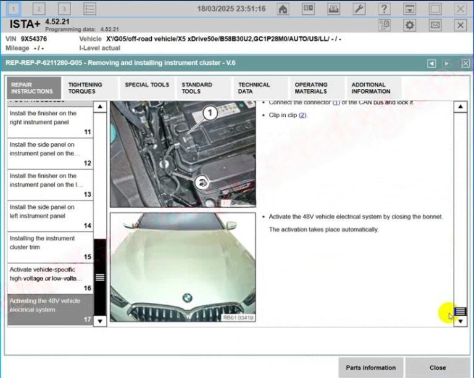Open the help question mark icon
Screen dimensions: 474x378
(384, 9)
